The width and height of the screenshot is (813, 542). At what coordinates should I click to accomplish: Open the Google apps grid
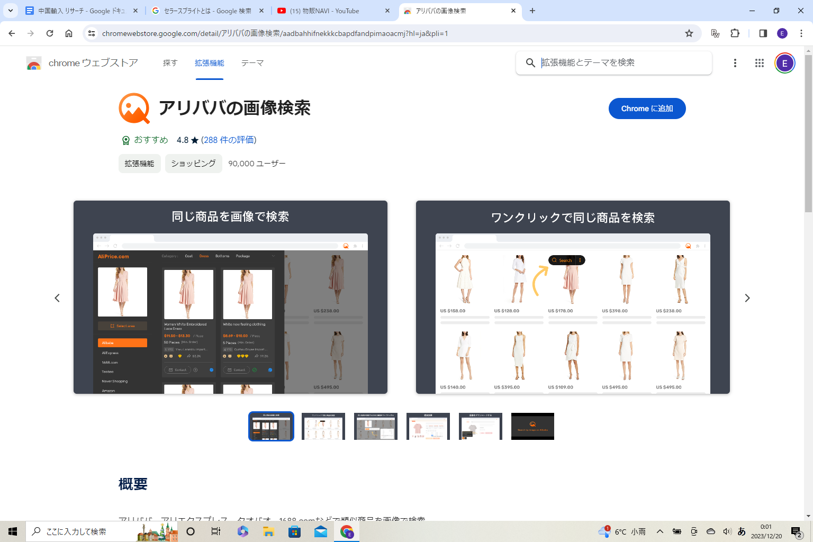(760, 63)
